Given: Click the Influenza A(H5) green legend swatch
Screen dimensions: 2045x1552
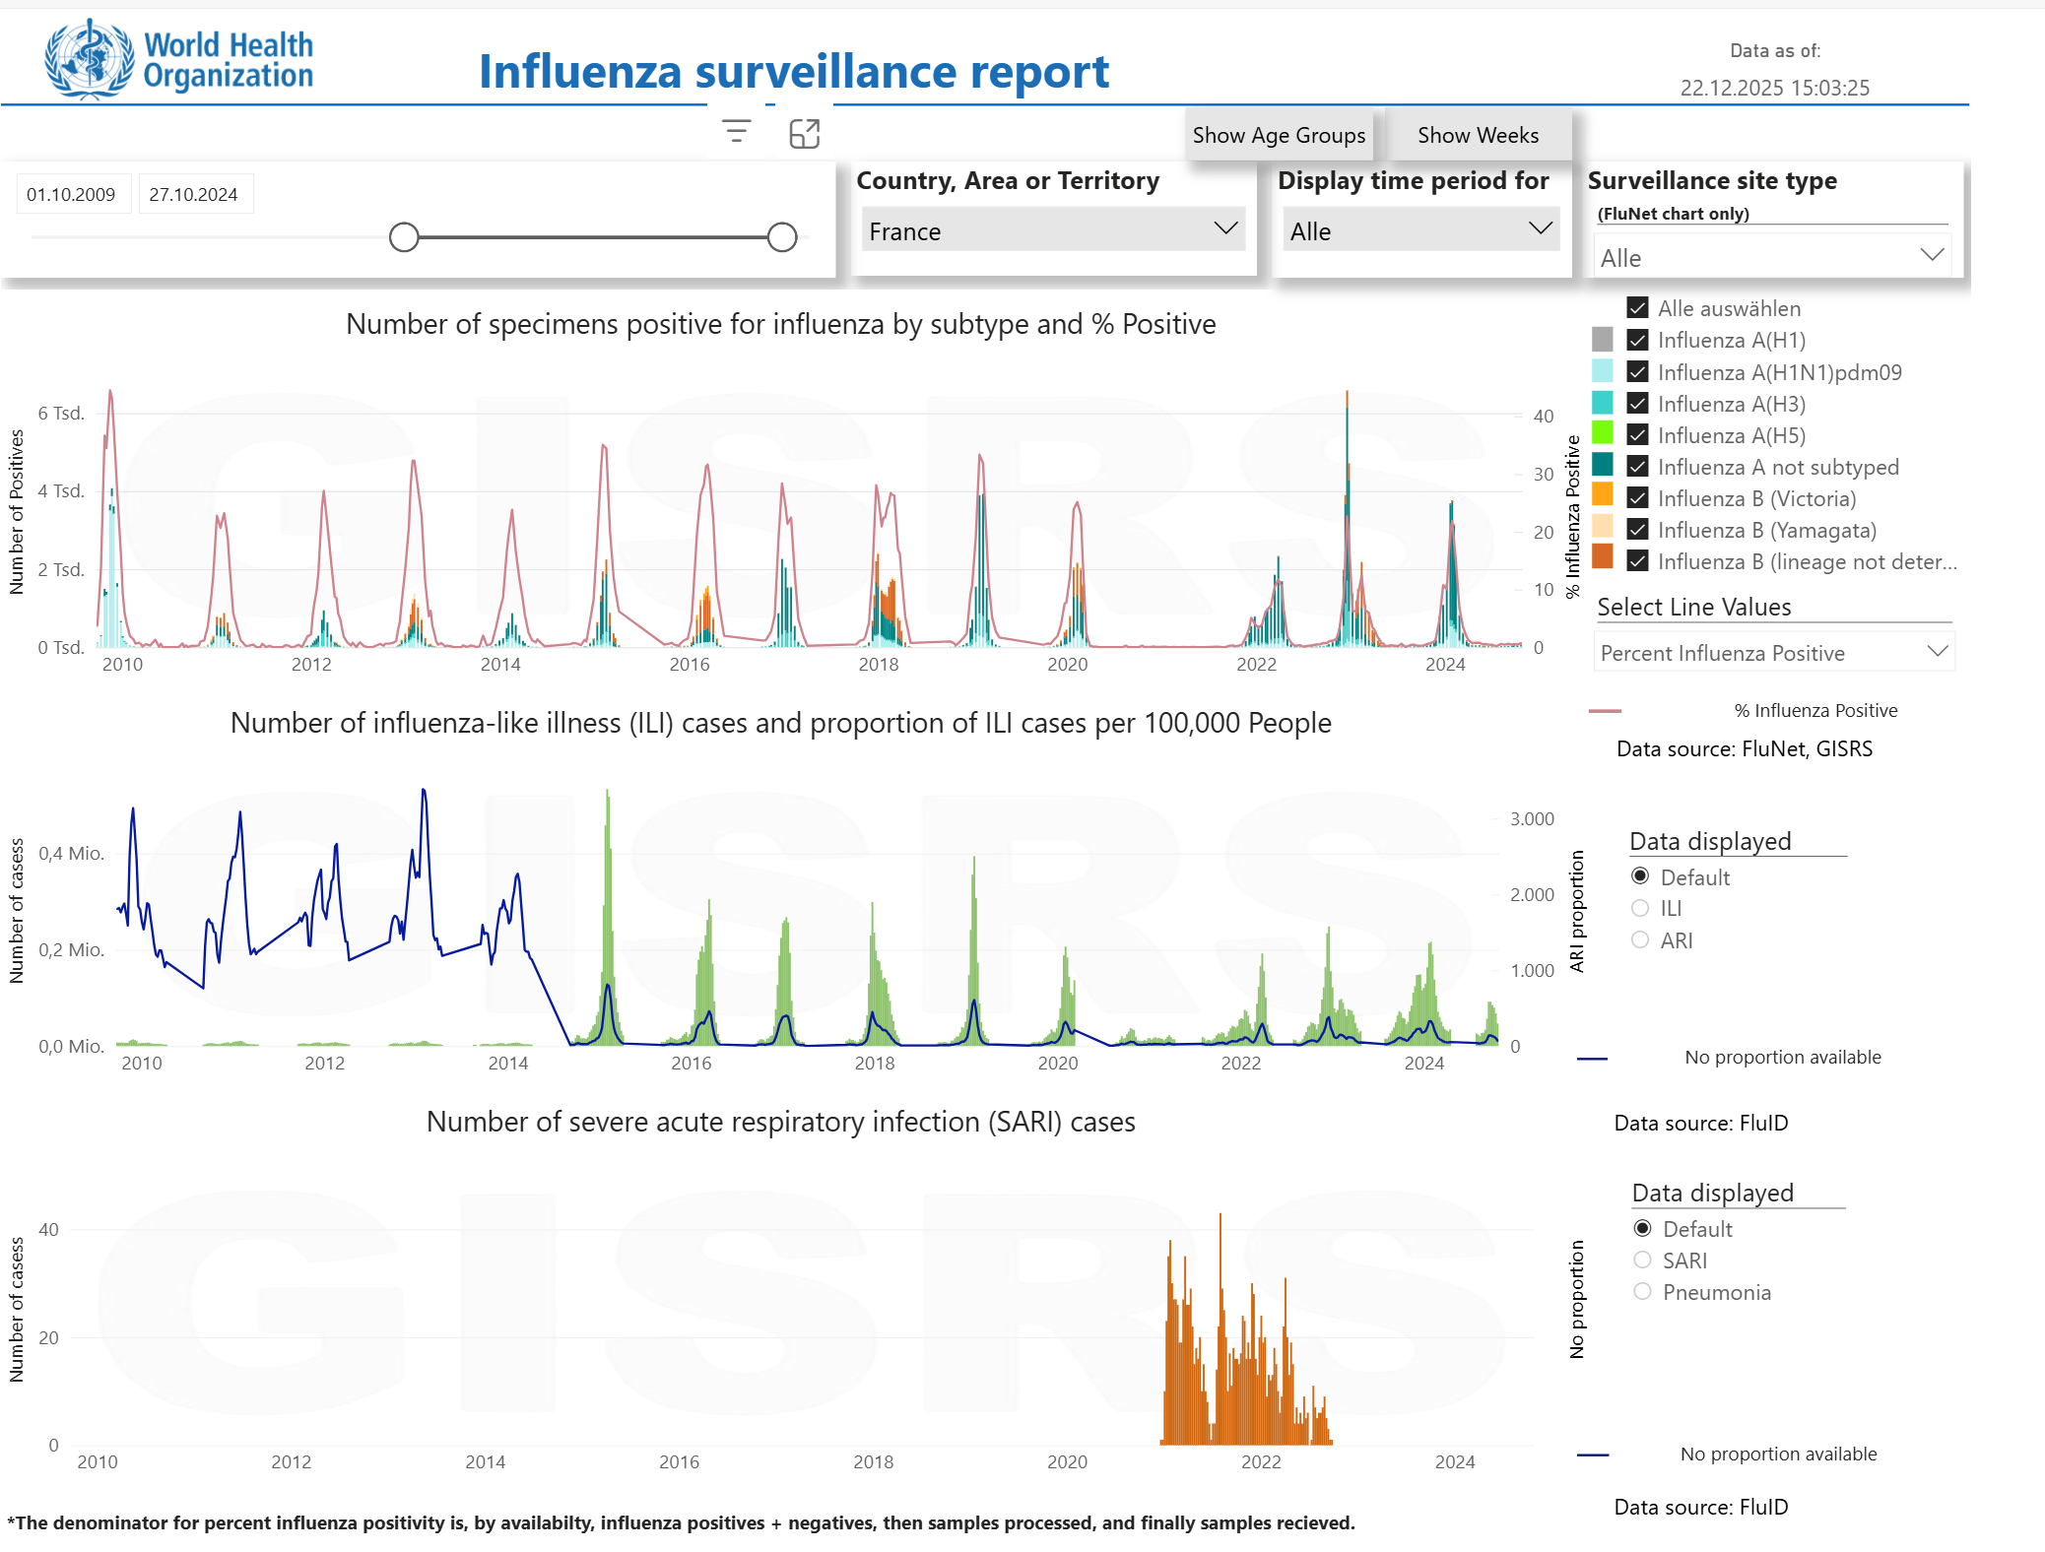Looking at the screenshot, I should click(x=1602, y=434).
